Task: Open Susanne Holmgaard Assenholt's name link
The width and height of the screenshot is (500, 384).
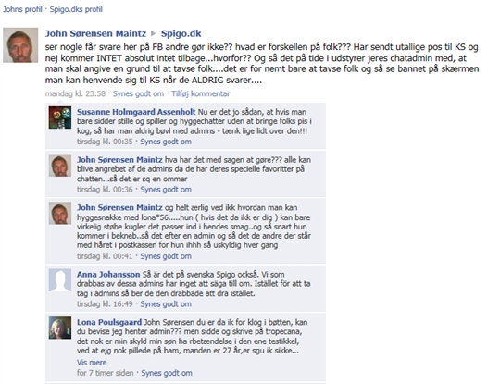Action: tap(136, 112)
